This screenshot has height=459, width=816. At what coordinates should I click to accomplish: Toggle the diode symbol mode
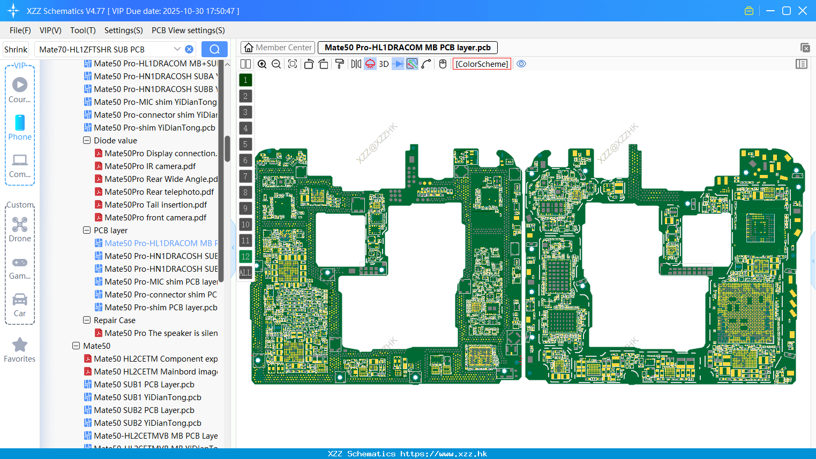pos(398,64)
